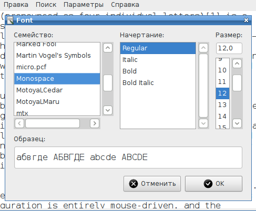This screenshot has height=211, width=256.
Task: Open the Правка menu
Action: coord(16,5)
